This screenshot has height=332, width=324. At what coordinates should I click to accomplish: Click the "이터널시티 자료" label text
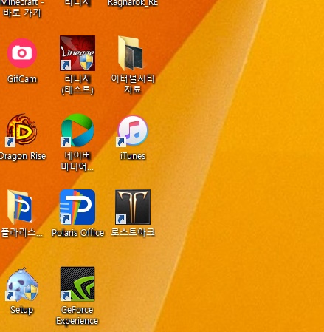[133, 84]
